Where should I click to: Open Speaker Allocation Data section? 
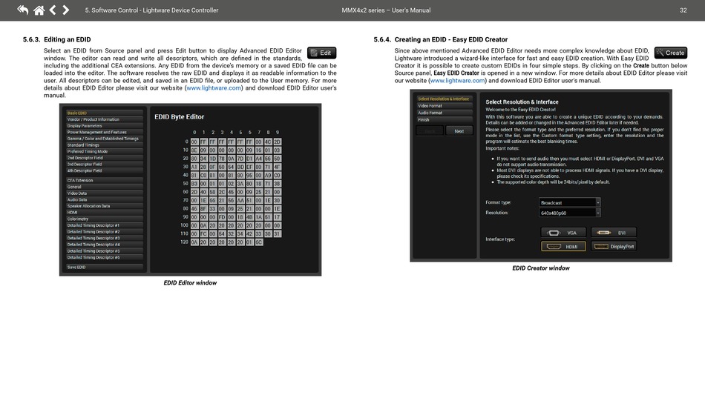105,206
